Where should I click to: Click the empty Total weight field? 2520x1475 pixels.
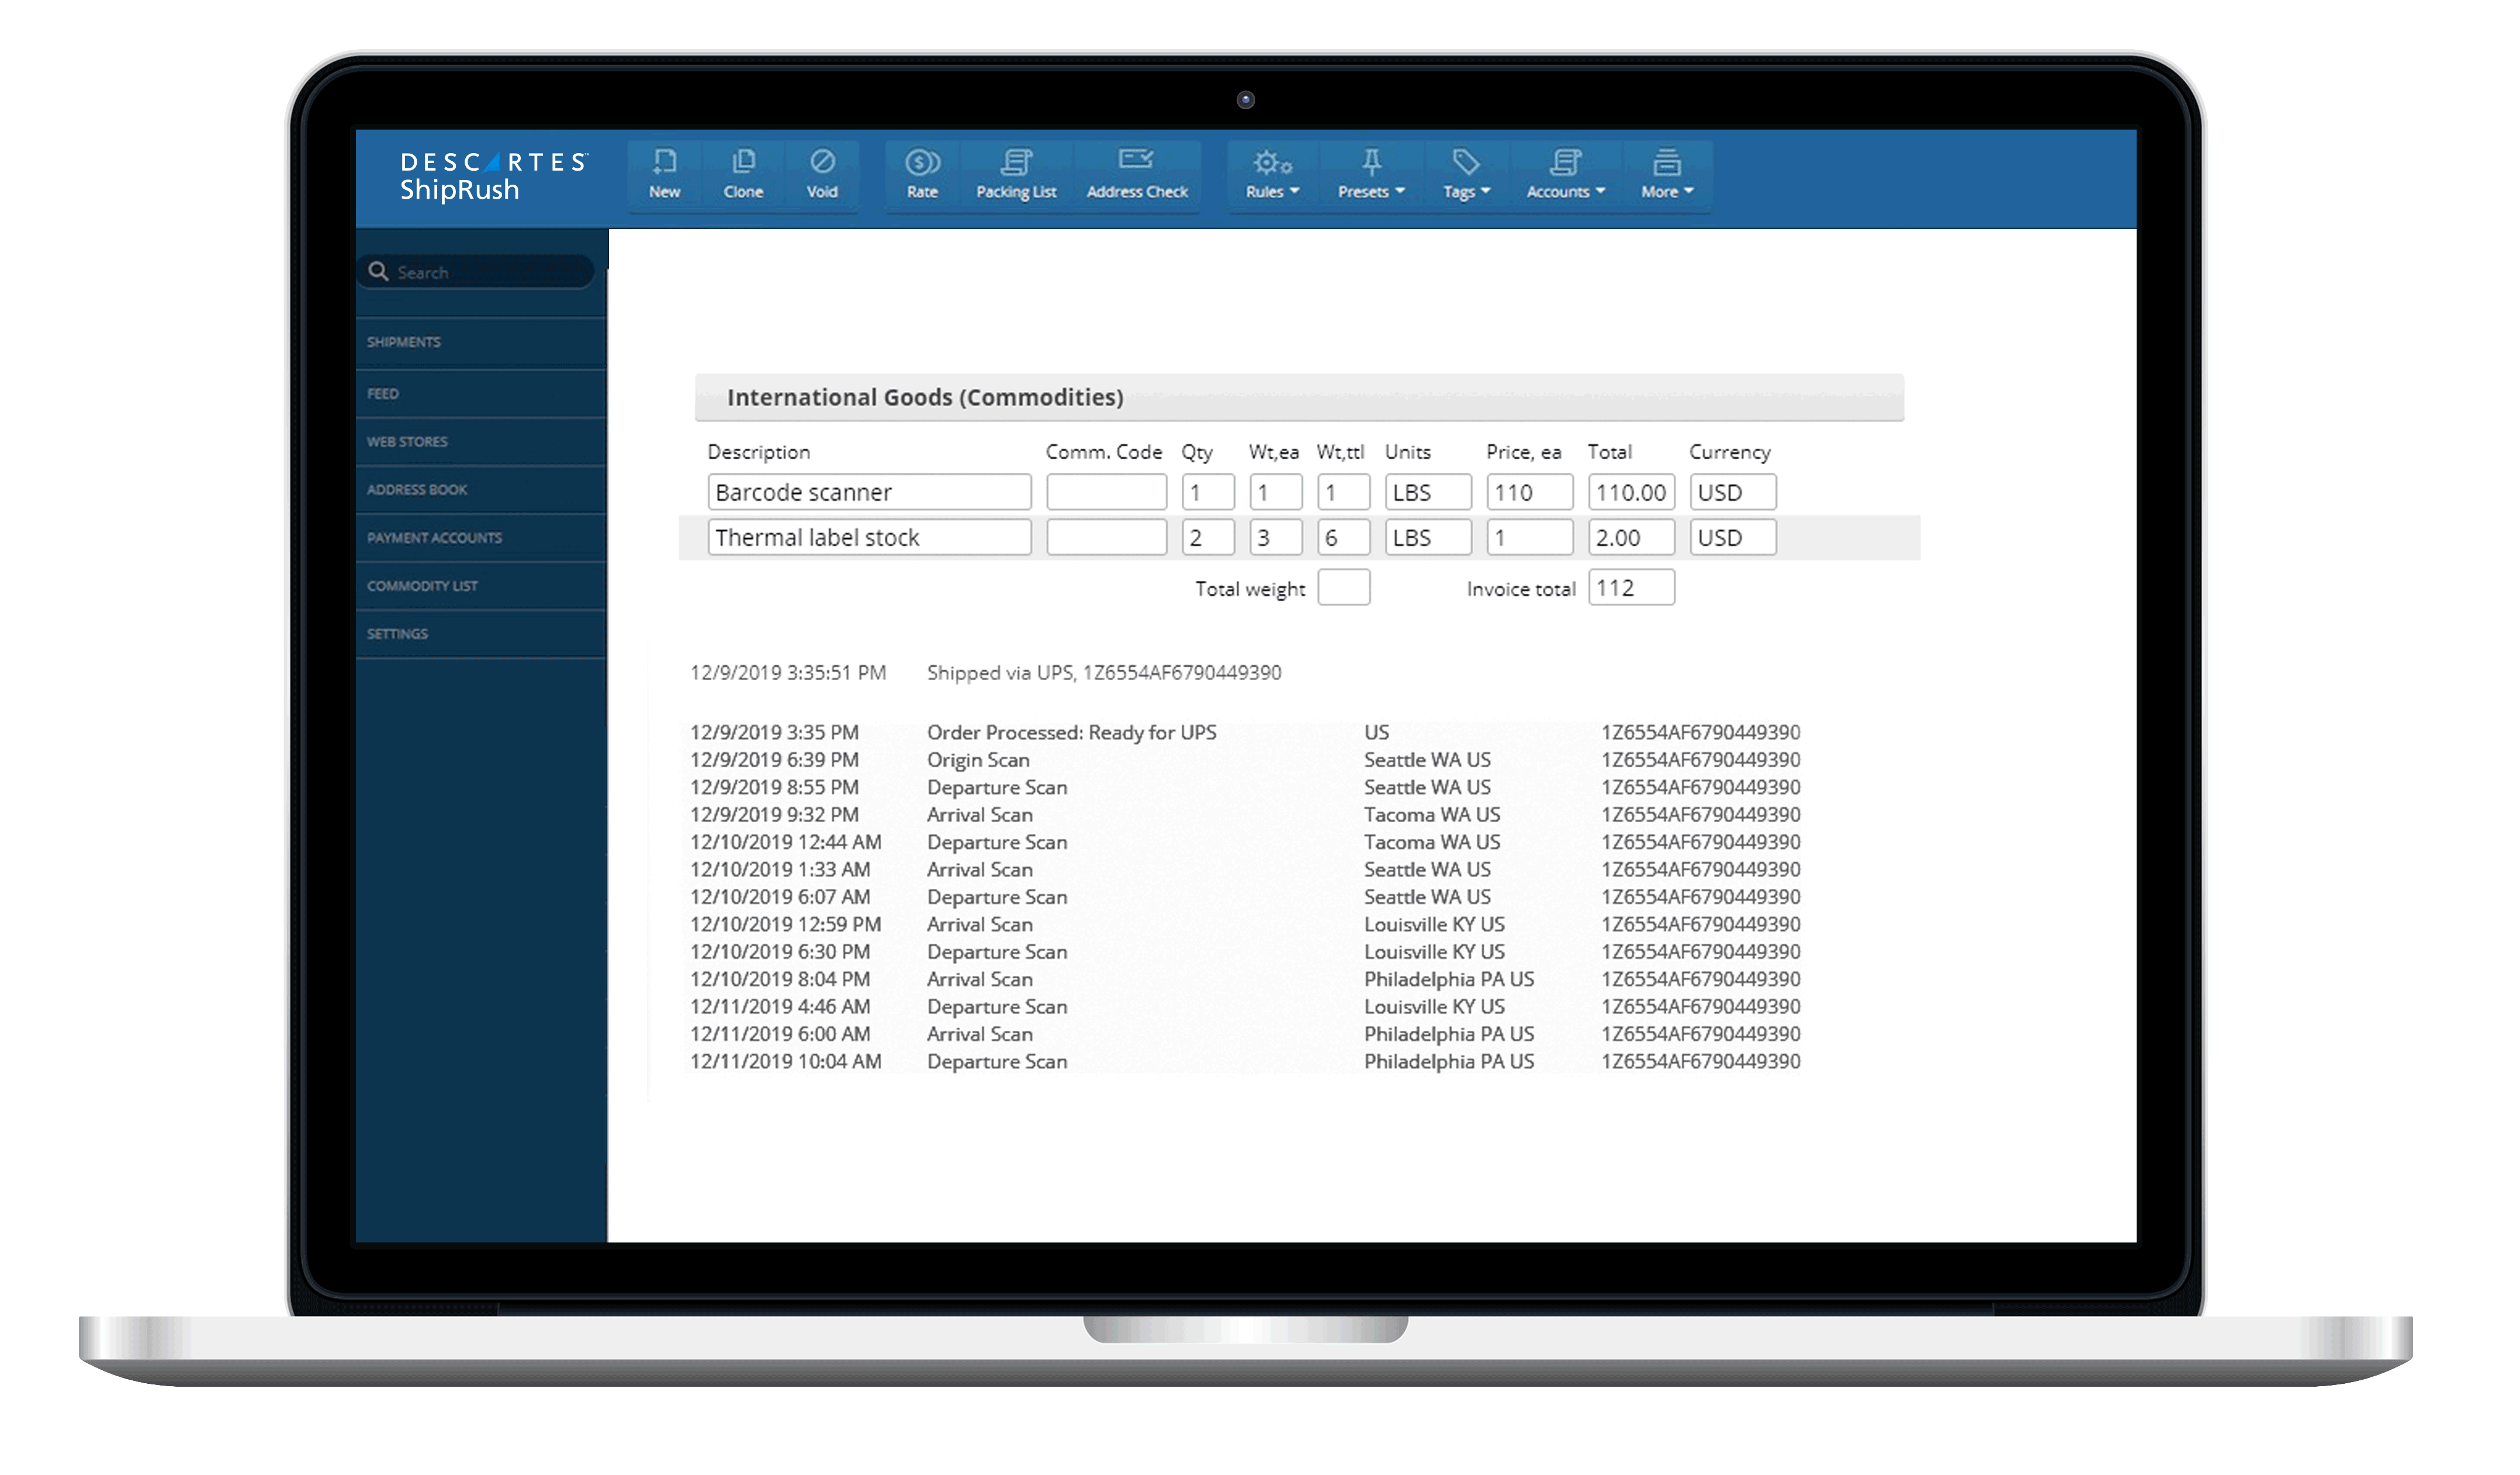point(1344,587)
